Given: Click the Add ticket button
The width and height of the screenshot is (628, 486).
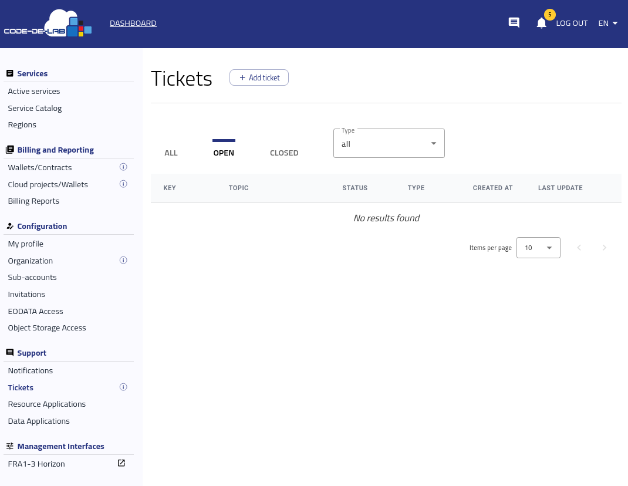Looking at the screenshot, I should coord(259,77).
